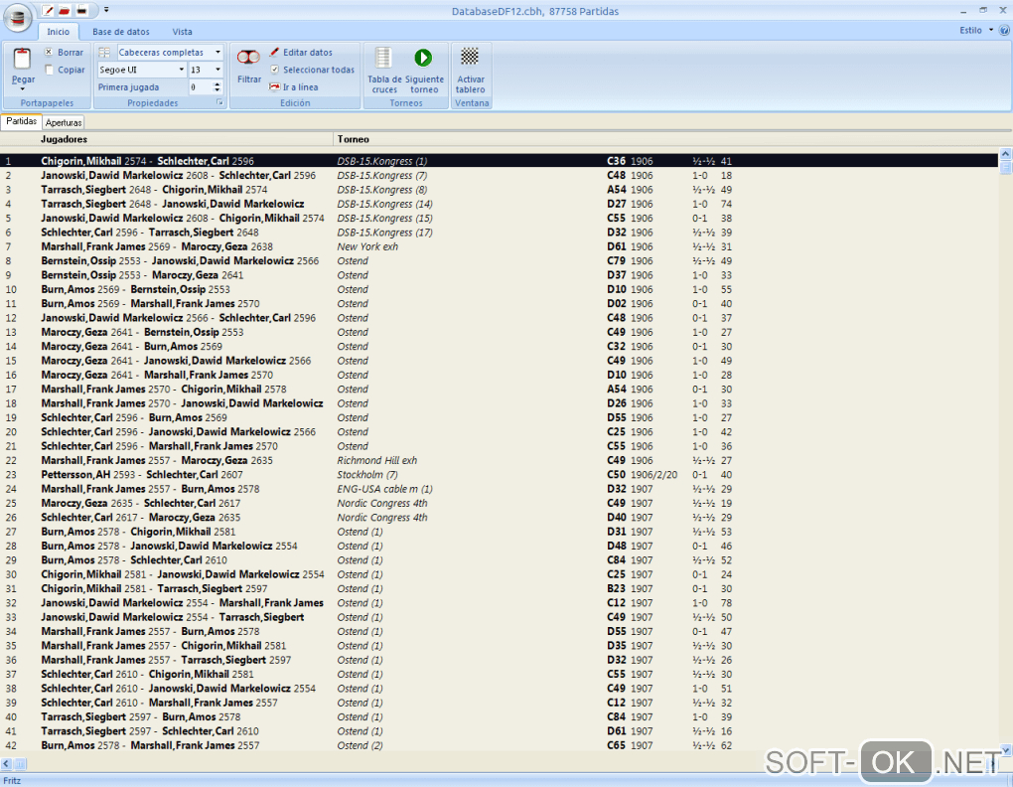The width and height of the screenshot is (1013, 787).
Task: Select game 36 Marshall vs Tarrasch
Action: (499, 660)
